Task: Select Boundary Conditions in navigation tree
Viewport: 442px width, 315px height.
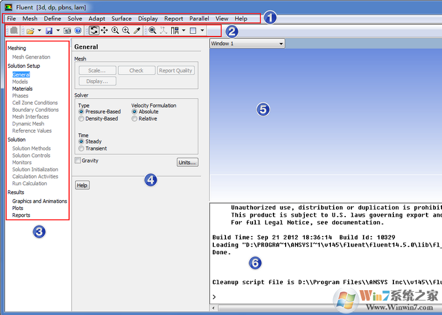Action: tap(35, 110)
